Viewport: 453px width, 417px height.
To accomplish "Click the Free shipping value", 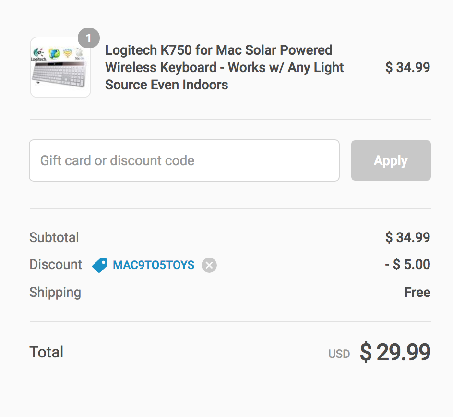I will tap(417, 293).
